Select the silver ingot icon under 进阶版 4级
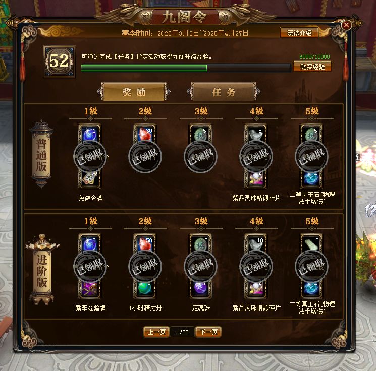Image resolution: width=376 pixels, height=371 pixels. (256, 244)
